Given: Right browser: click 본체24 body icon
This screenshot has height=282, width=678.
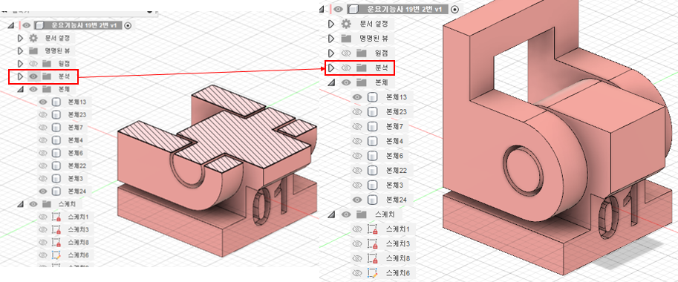Looking at the screenshot, I should click(372, 200).
